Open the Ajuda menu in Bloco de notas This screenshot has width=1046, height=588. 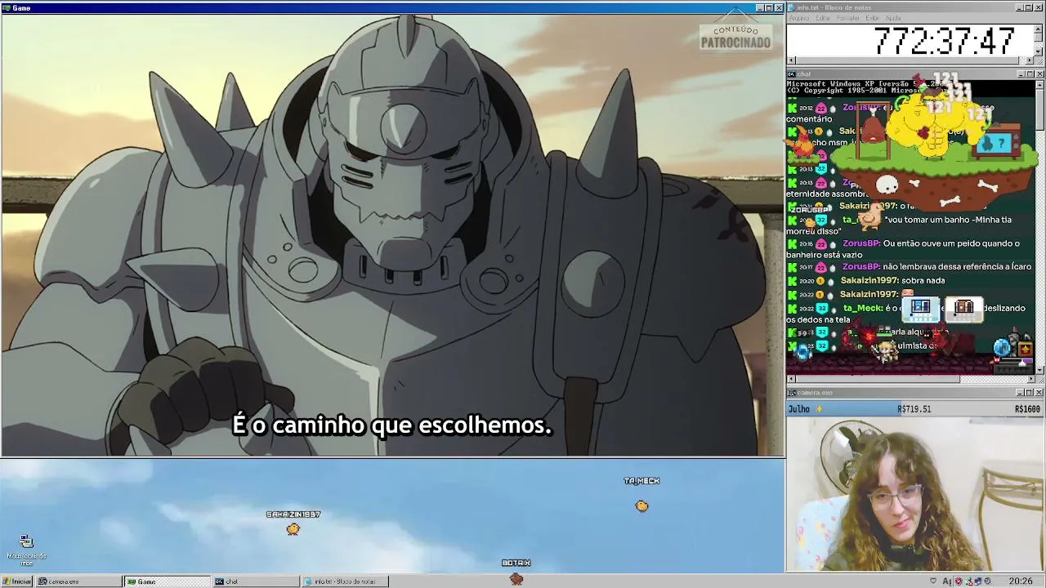(893, 18)
